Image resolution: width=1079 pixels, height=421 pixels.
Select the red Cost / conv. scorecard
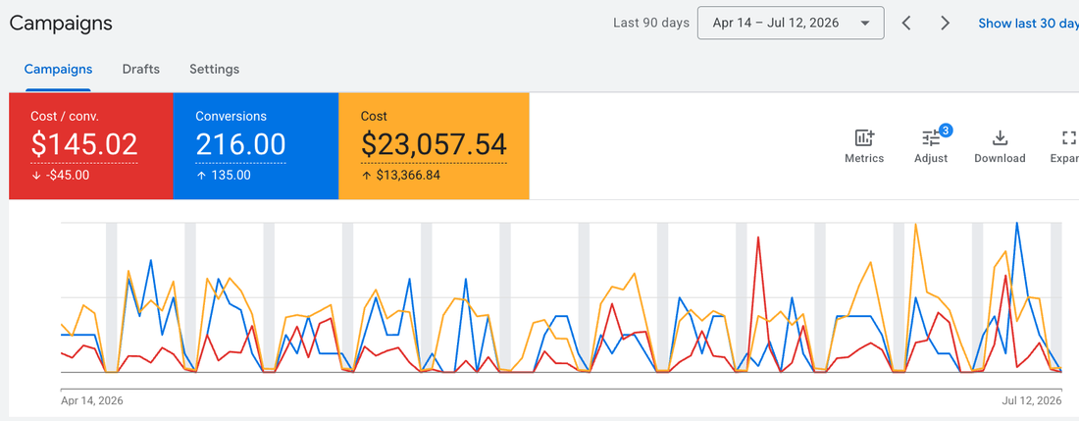tap(91, 146)
